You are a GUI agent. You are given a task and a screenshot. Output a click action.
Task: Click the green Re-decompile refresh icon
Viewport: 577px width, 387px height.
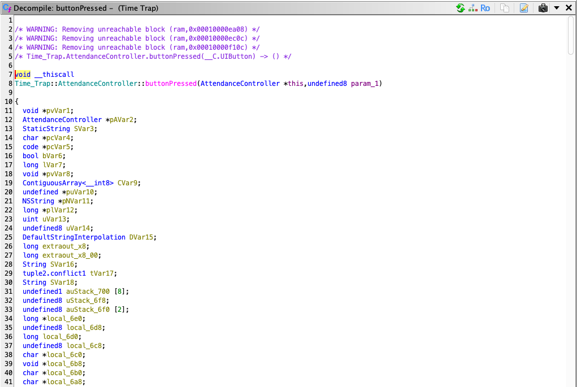pyautogui.click(x=461, y=8)
